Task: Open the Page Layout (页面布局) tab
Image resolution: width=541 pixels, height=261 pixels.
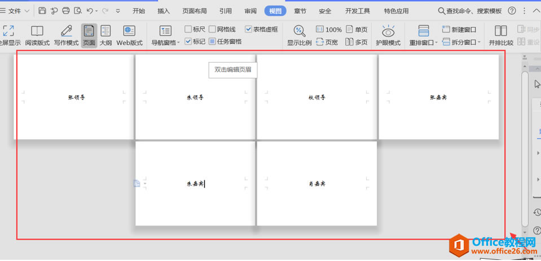Action: pyautogui.click(x=195, y=11)
